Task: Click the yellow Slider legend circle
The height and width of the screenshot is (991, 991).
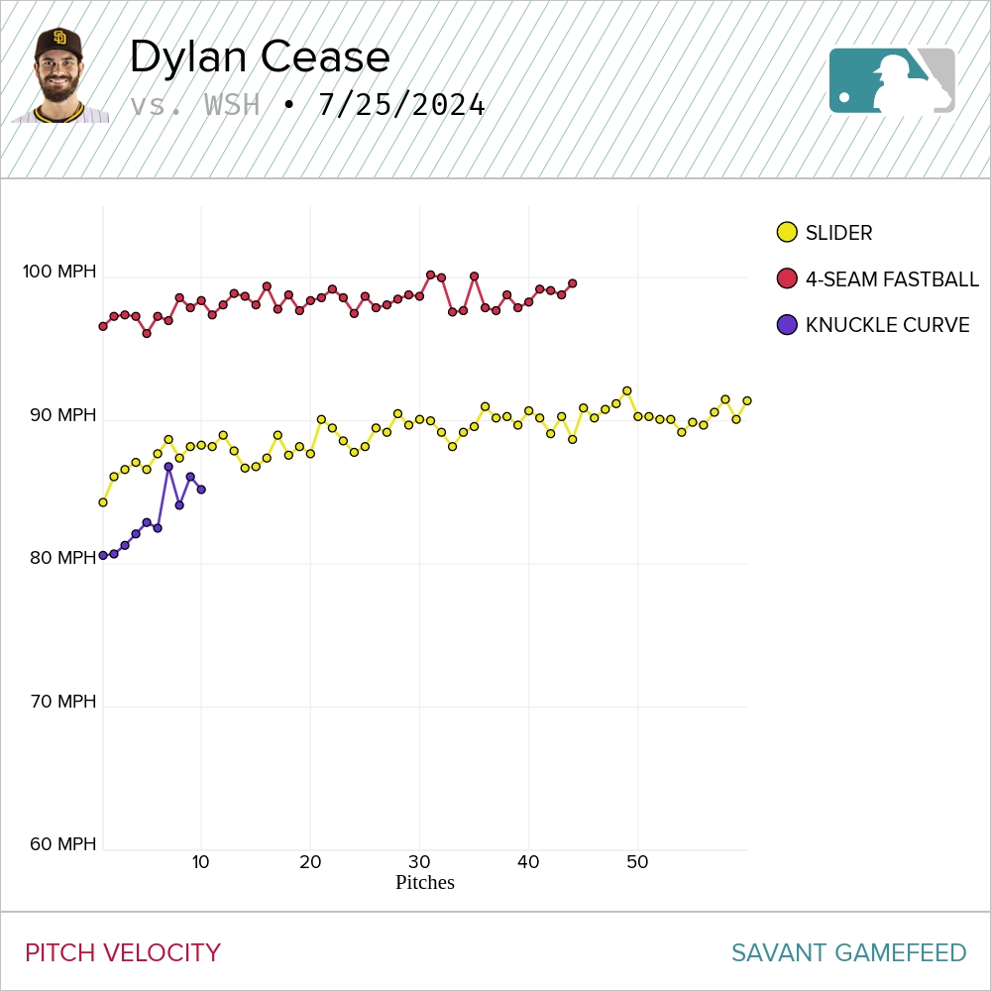Action: pos(787,233)
